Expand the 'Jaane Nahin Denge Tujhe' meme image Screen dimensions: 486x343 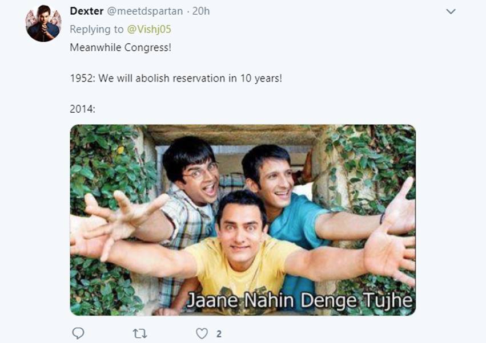[243, 220]
